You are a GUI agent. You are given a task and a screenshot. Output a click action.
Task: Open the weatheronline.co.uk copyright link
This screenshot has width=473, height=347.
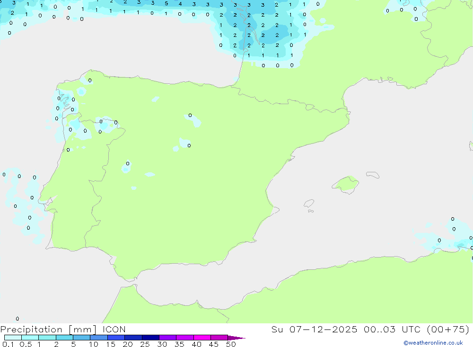(433, 343)
